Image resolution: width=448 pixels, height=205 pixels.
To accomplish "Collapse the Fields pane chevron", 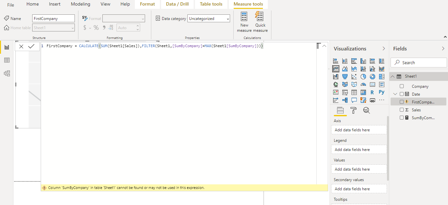I will pyautogui.click(x=443, y=48).
